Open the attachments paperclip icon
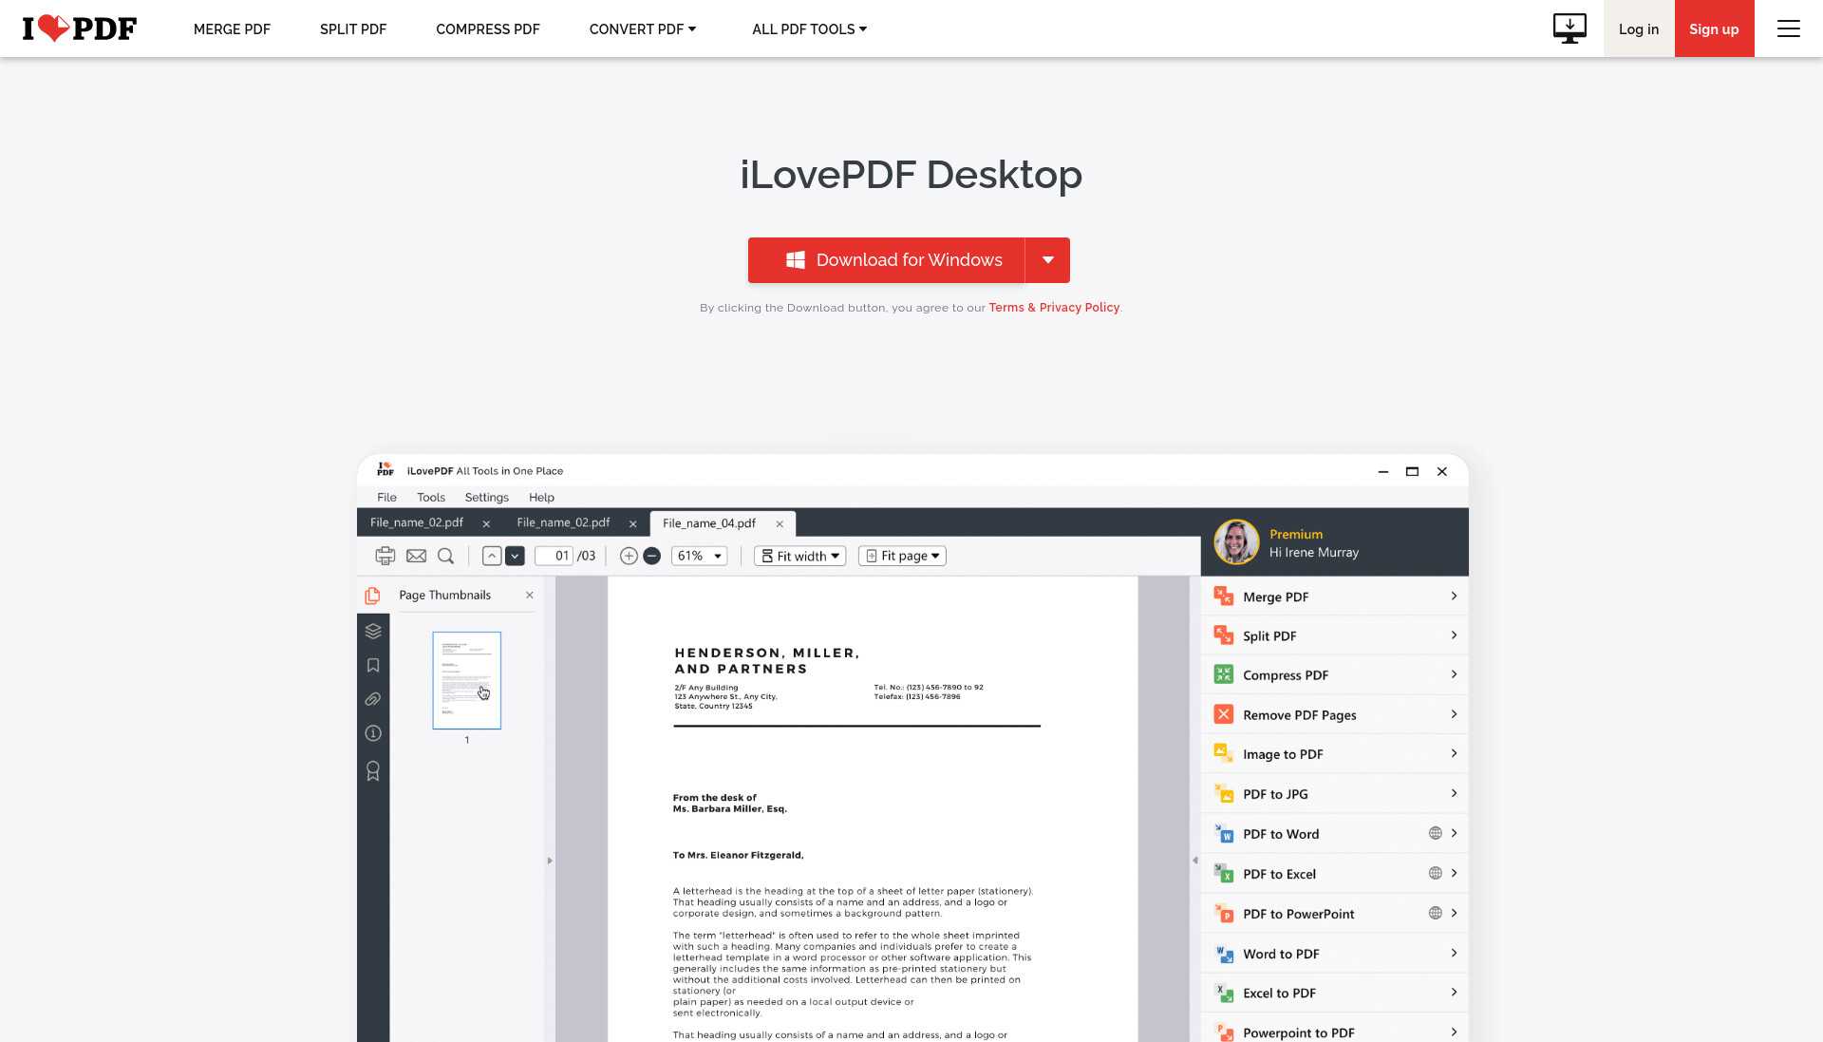 [x=373, y=699]
